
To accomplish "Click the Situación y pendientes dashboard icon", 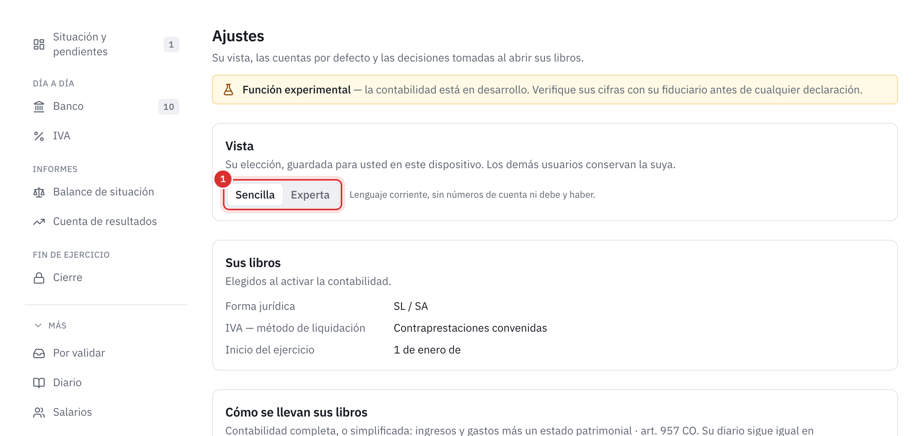I will 39,44.
